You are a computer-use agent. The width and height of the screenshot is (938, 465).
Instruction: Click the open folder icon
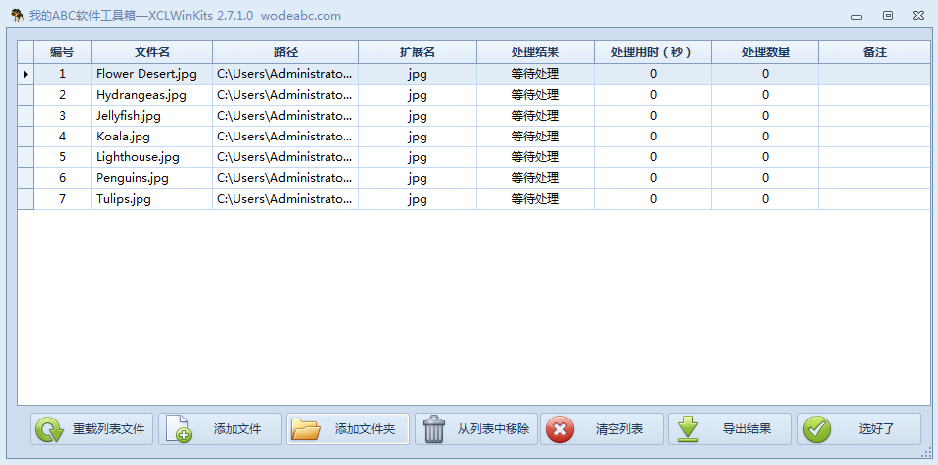[306, 429]
